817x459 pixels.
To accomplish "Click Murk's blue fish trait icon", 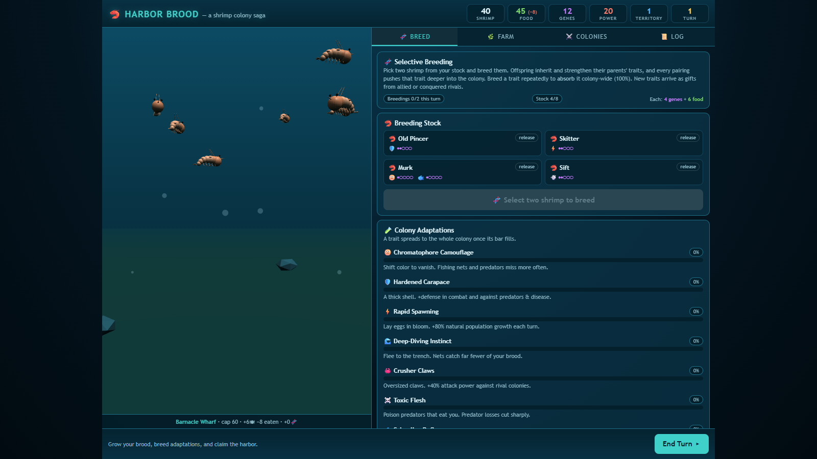I will [x=421, y=177].
